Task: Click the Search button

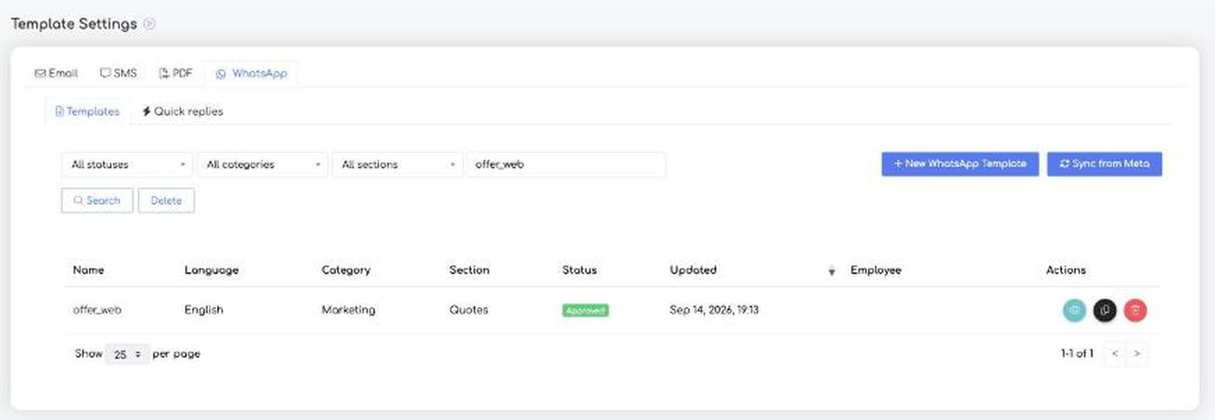Action: [x=97, y=200]
